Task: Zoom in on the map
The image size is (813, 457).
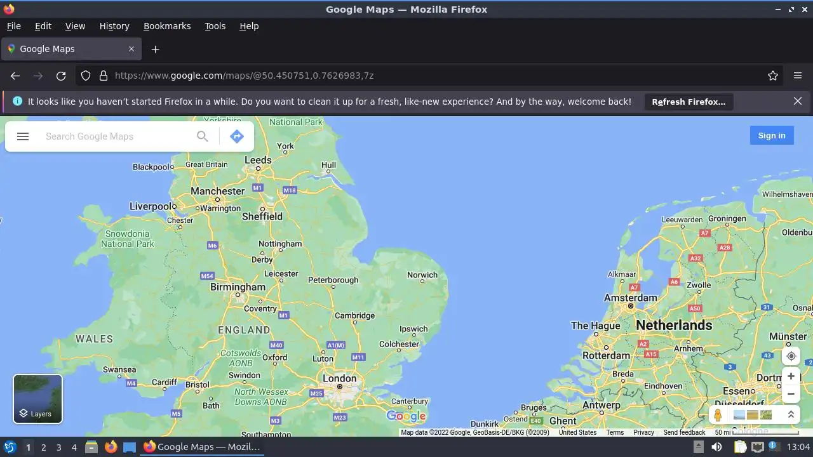Action: point(791,376)
